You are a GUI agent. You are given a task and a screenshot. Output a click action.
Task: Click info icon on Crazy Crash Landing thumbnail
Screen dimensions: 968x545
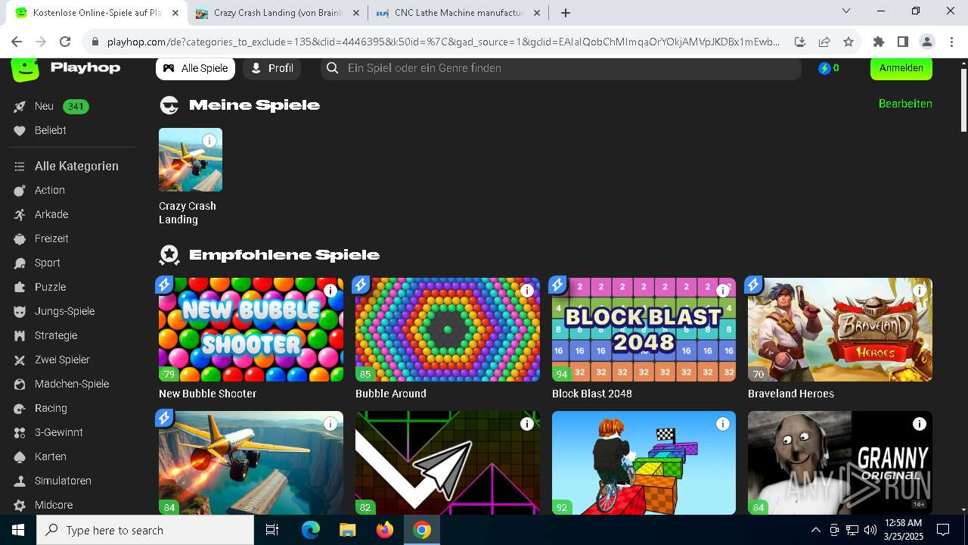coord(209,141)
